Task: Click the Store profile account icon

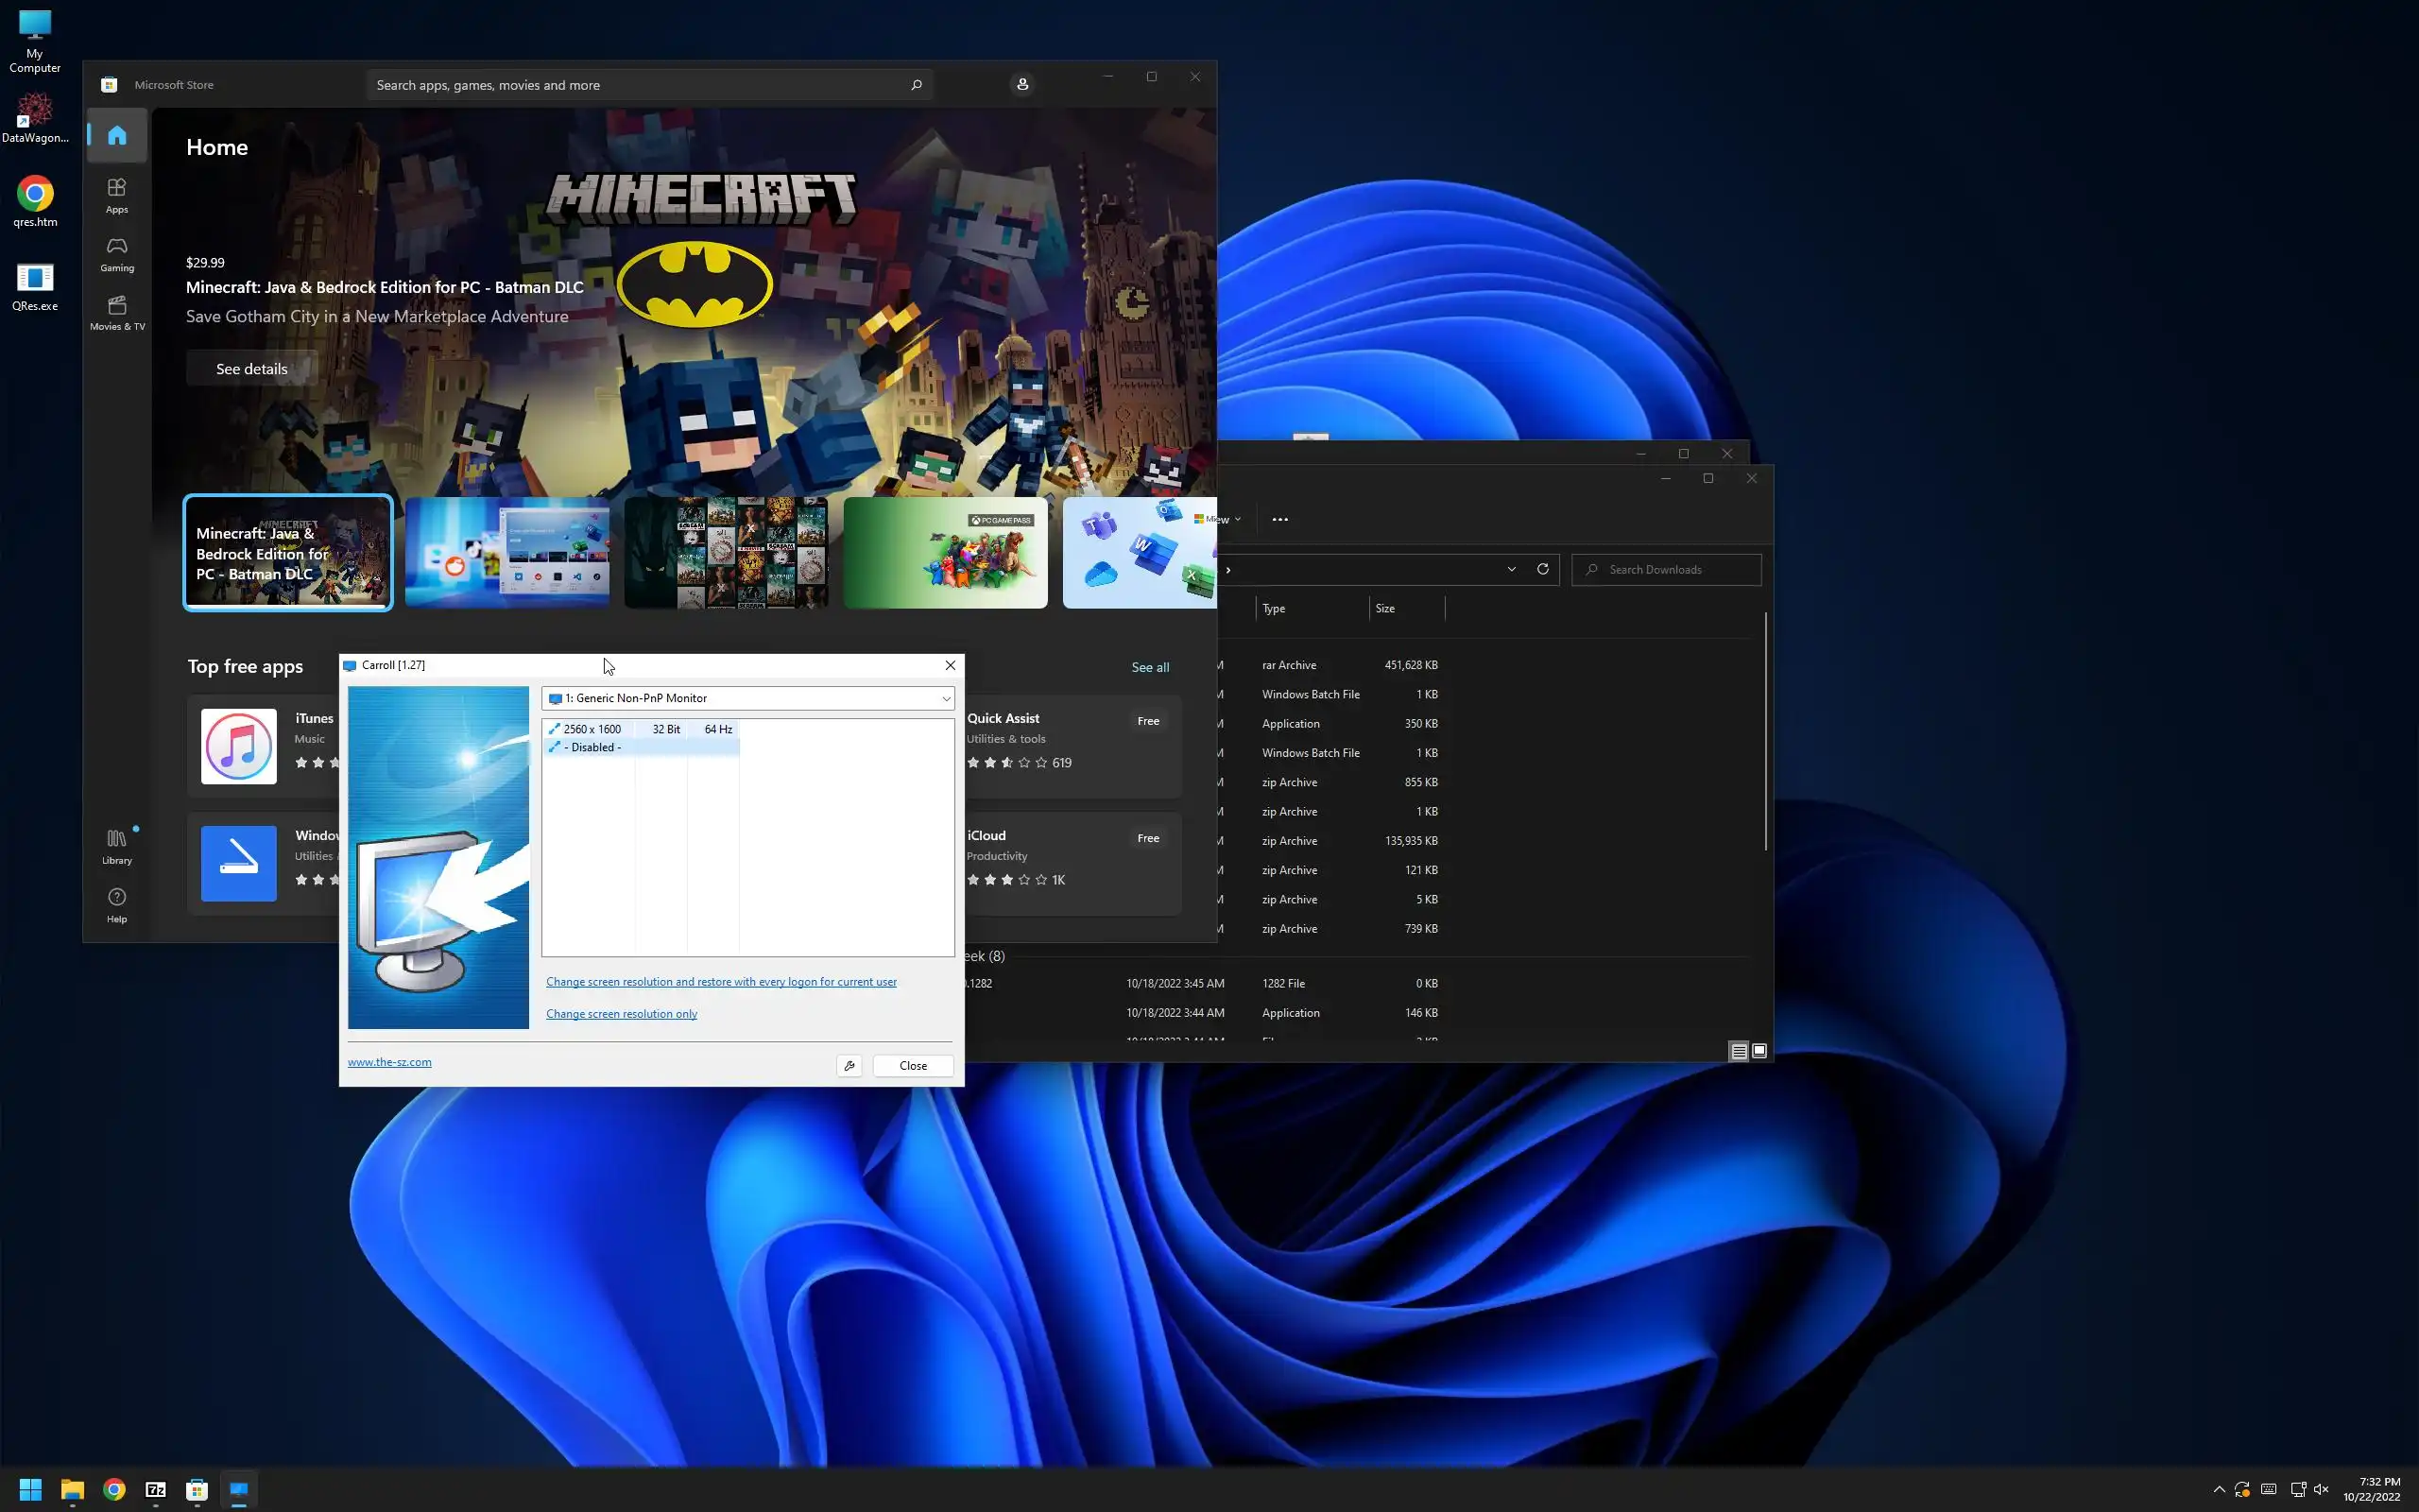Action: click(x=1021, y=85)
